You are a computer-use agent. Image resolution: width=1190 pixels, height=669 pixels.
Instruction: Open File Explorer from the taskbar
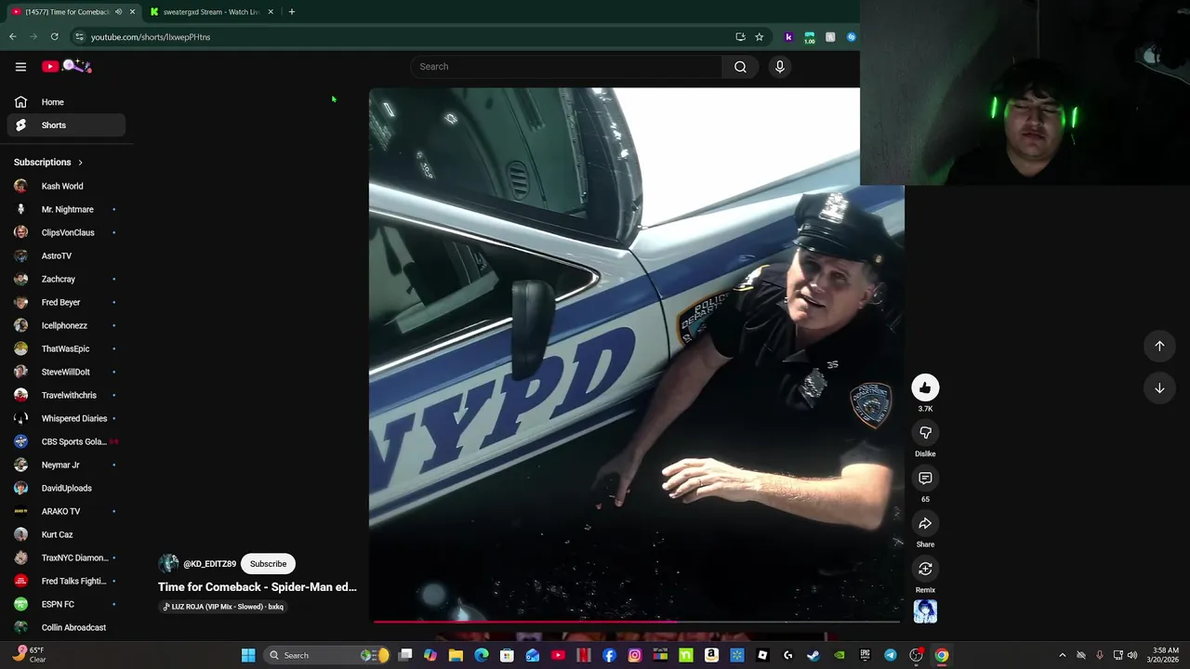[456, 655]
